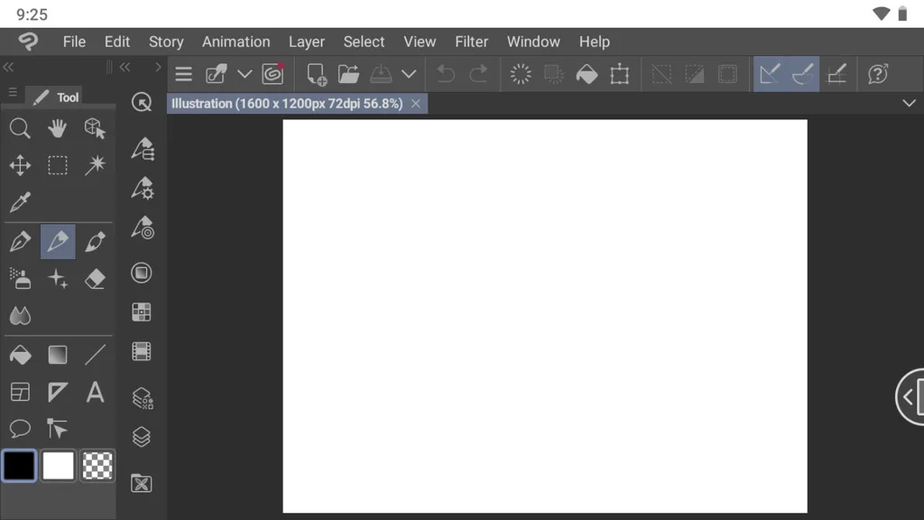Open a file with the folder icon
This screenshot has width=924, height=520.
click(x=348, y=74)
